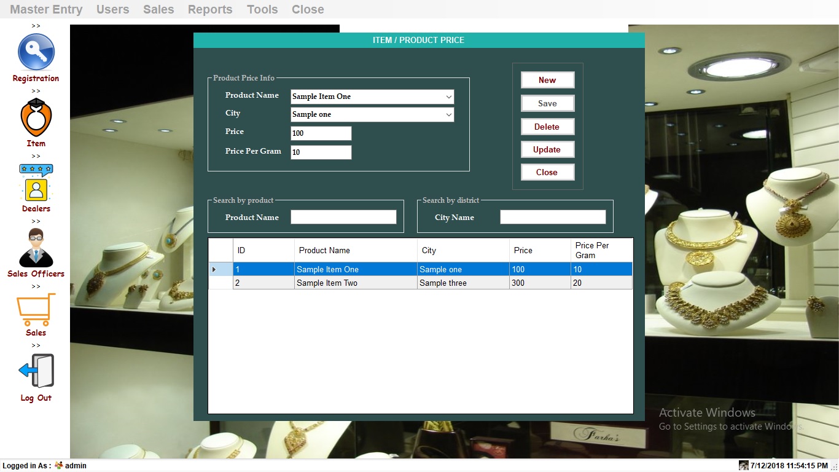Expand the City dropdown showing Sample one
The height and width of the screenshot is (472, 839).
449,115
